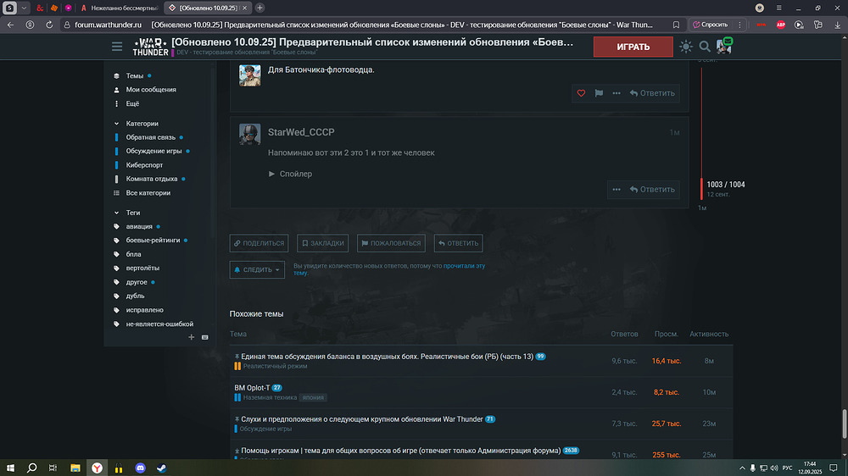This screenshot has height=476, width=848.
Task: Open StarWed_CCCP's avatar
Action: click(250, 135)
